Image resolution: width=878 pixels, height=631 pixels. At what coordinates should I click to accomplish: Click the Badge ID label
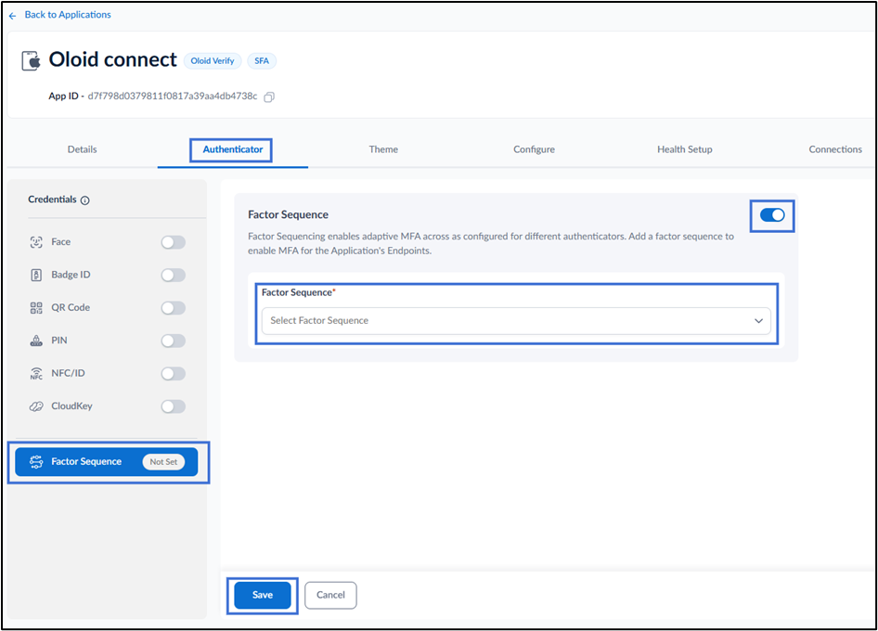pyautogui.click(x=71, y=275)
